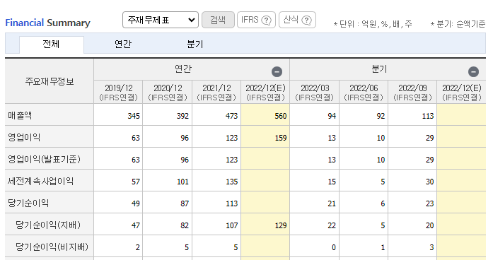Collapse the 분기 column group
This screenshot has height=260, width=493.
tap(473, 71)
